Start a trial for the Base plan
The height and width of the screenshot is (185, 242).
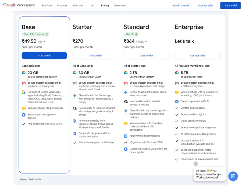pyautogui.click(x=44, y=56)
